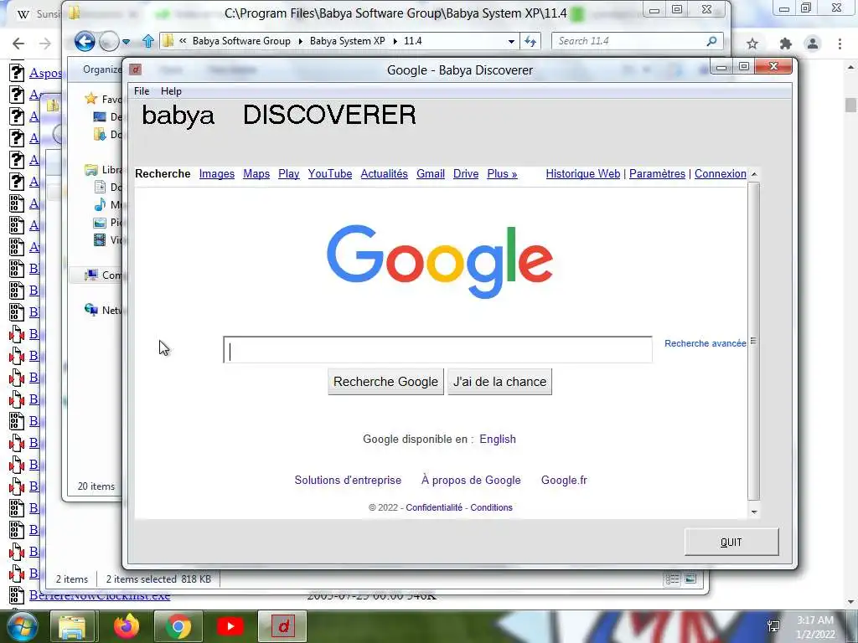858x643 pixels.
Task: Open the Recherche avancée link
Action: point(706,343)
